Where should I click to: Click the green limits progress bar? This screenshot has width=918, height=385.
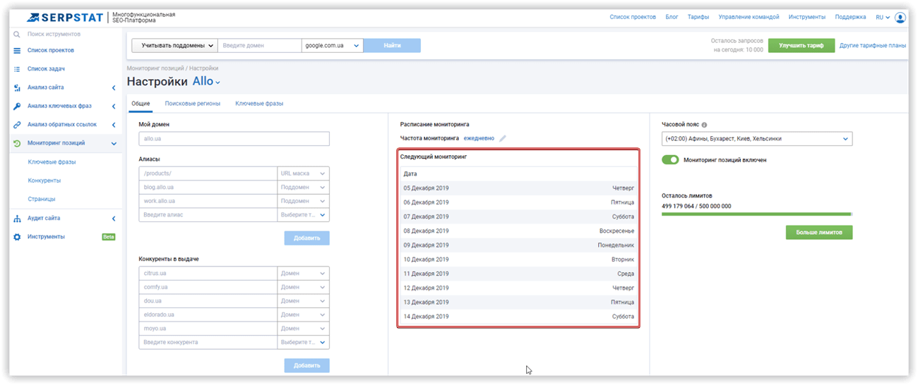(757, 214)
